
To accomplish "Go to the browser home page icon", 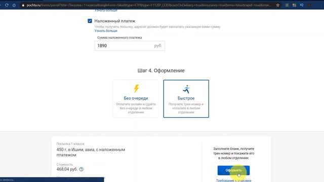I will click(14, 5).
